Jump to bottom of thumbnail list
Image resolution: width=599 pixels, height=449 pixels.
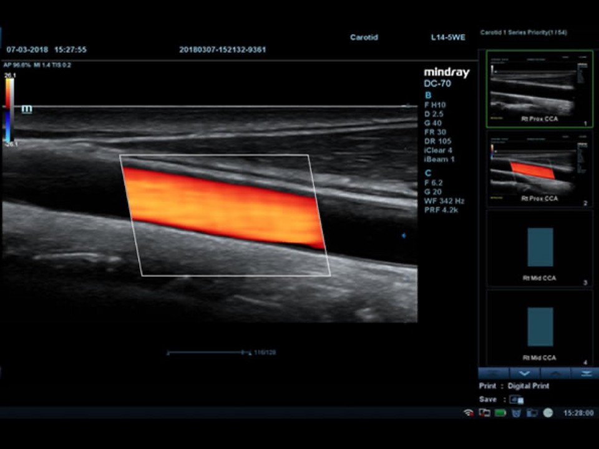click(x=585, y=373)
